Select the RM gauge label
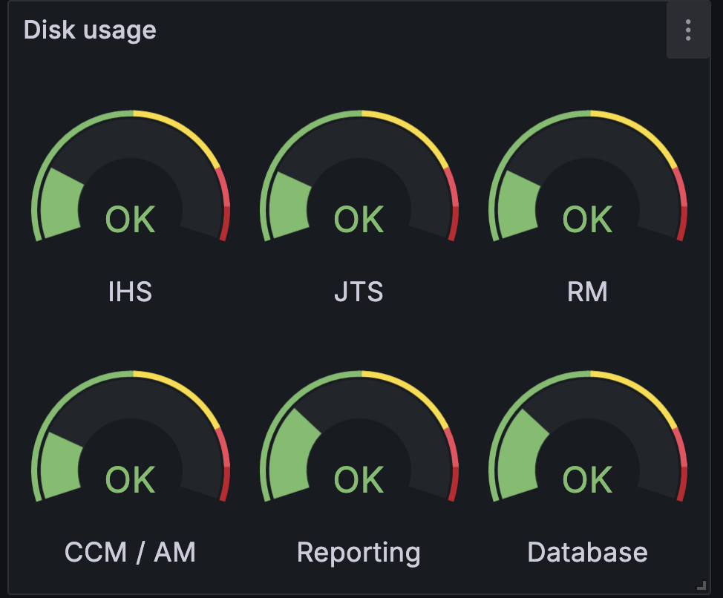Viewport: 723px width, 598px height. (x=587, y=292)
